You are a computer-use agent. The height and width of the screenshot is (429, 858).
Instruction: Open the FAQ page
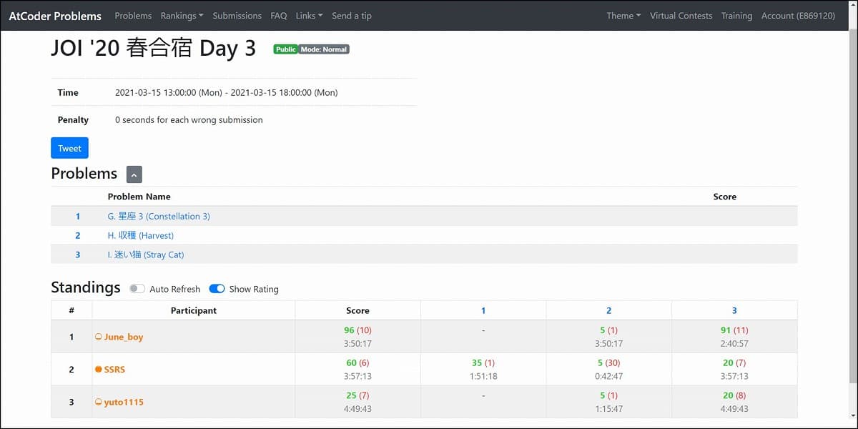279,16
